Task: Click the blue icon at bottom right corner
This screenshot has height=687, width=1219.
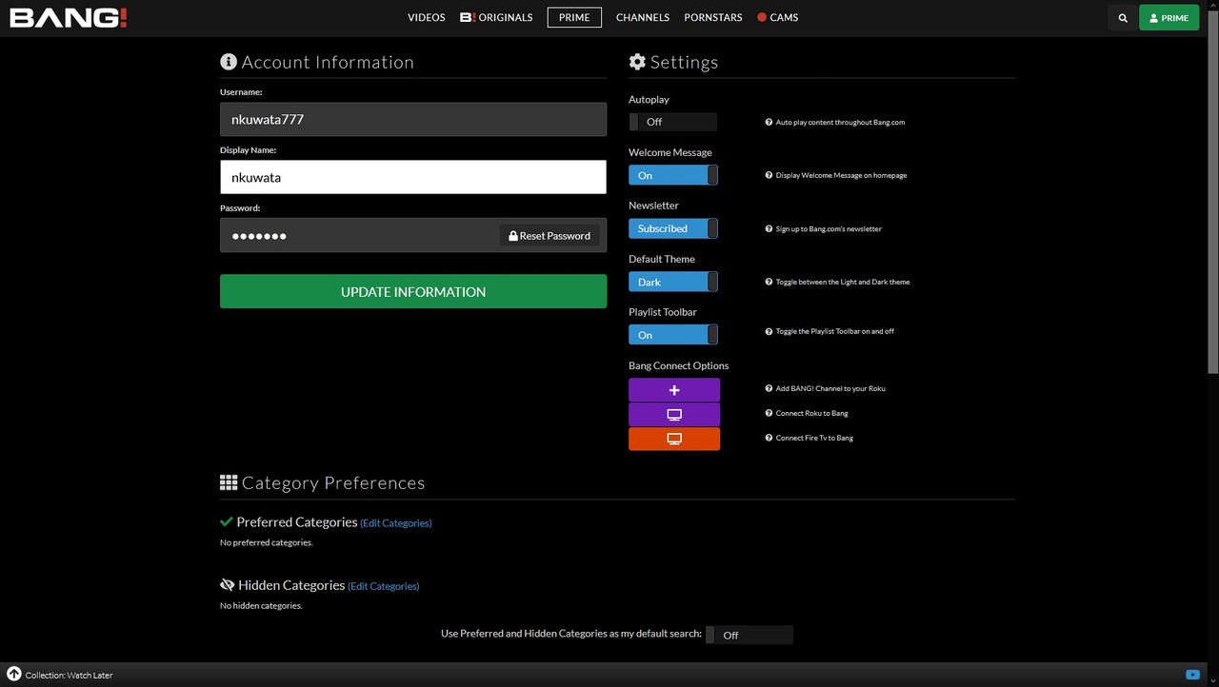Action: [1192, 675]
